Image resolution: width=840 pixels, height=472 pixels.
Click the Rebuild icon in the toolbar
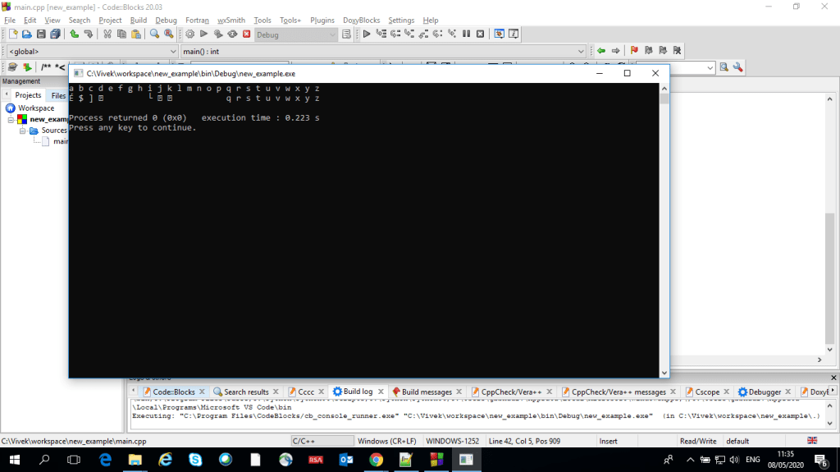(x=232, y=34)
